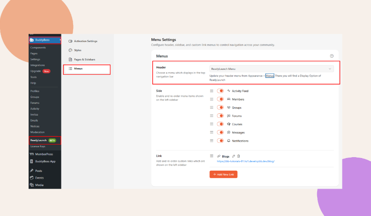Open the ReadyLaunch Menu header dropdown
The height and width of the screenshot is (216, 371).
(x=271, y=68)
